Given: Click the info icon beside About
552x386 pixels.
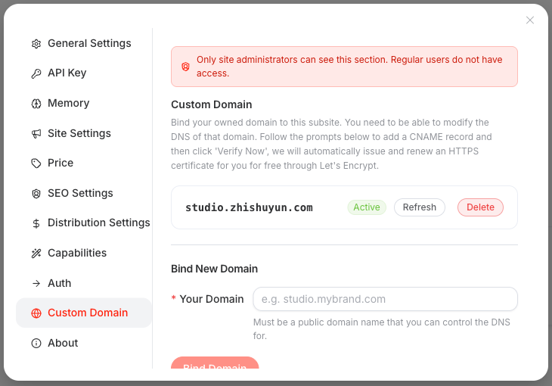Looking at the screenshot, I should click(36, 343).
